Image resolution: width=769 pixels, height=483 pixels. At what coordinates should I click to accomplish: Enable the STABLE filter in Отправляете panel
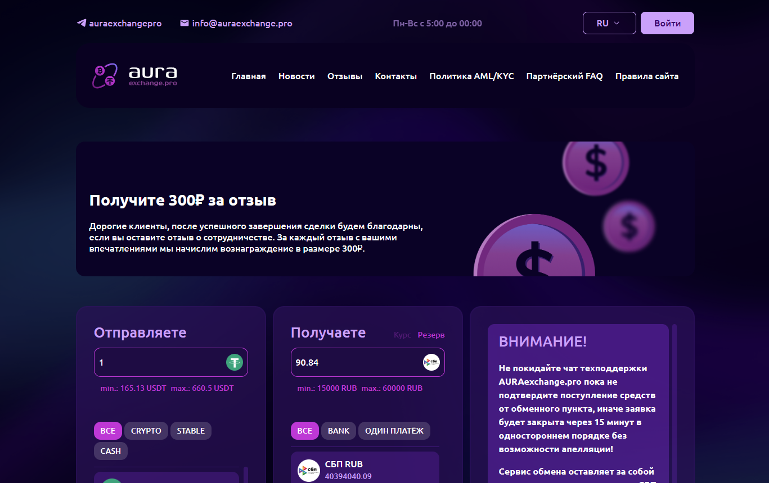point(191,431)
